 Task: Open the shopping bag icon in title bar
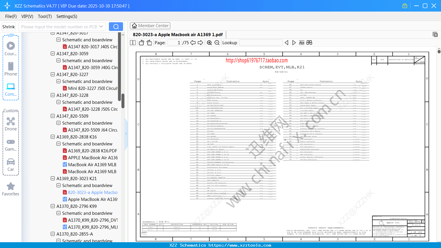pos(405,6)
